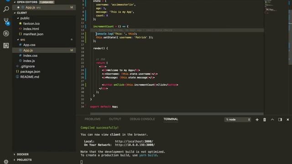Click the package.json braces icon
Viewport: 292px width, 164px height.
pos(17,72)
